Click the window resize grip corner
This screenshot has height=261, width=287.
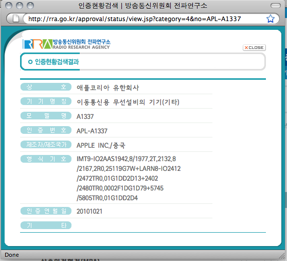282,255
